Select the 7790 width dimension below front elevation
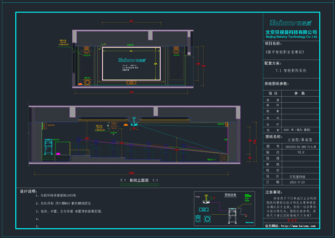Screen dimensions: 335x238 click(131, 92)
